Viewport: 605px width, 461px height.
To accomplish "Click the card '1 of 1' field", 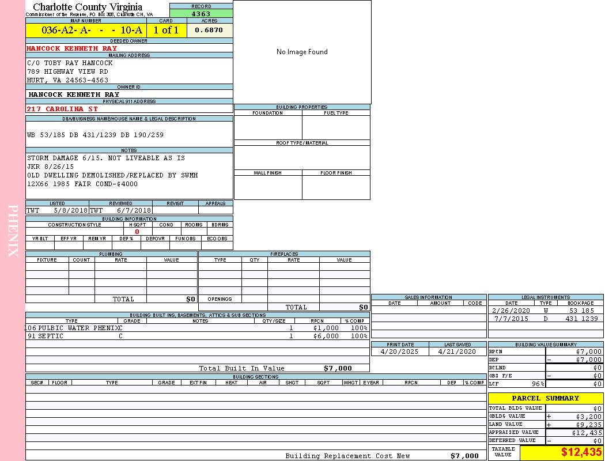I will [x=166, y=31].
